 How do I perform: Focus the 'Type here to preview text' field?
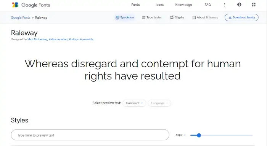pos(90,135)
